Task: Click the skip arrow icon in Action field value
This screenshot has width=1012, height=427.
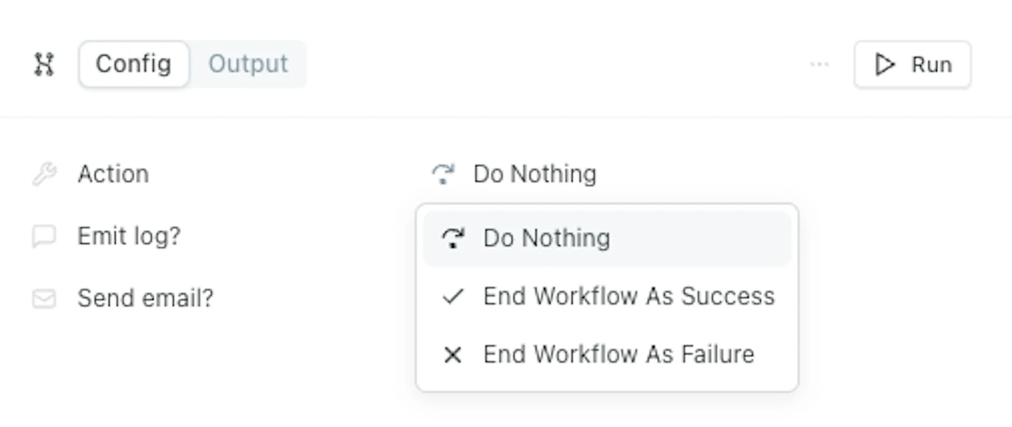Action: coord(443,174)
